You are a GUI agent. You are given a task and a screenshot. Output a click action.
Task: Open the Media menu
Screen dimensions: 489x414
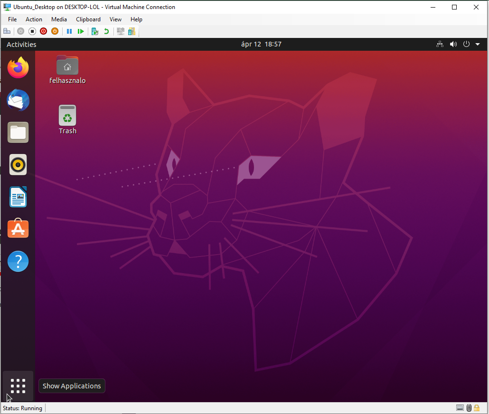(59, 19)
